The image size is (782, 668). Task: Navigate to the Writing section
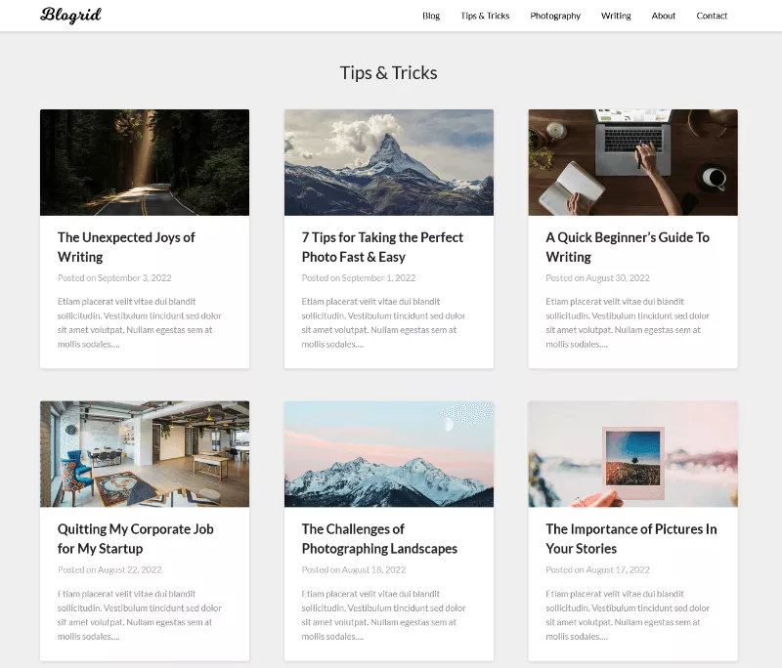coord(616,16)
